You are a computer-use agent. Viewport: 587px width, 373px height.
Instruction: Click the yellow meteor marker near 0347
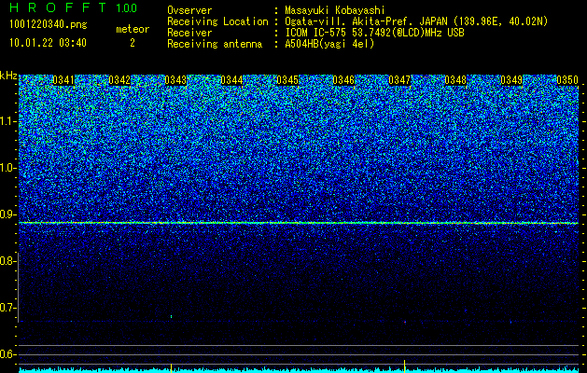pos(404,366)
